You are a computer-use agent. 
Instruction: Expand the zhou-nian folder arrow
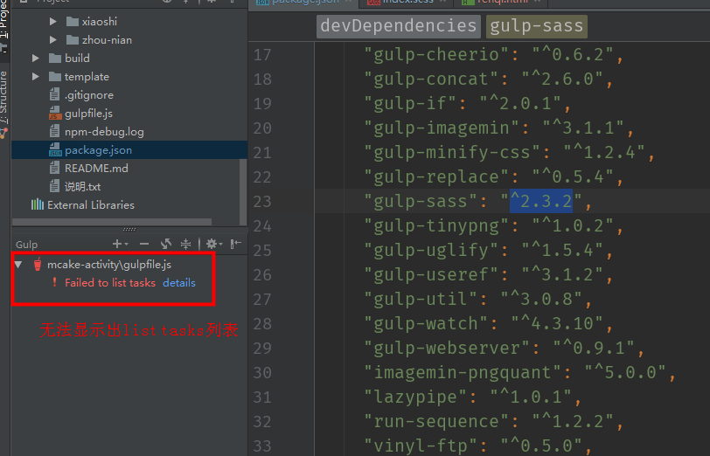[53, 40]
